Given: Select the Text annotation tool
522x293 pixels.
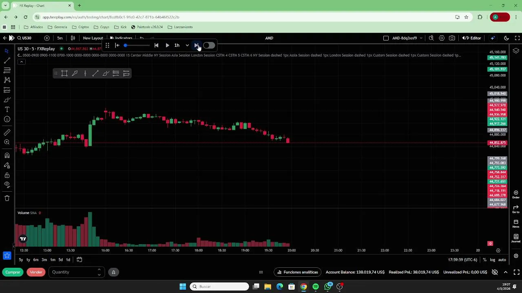Looking at the screenshot, I should [7, 109].
